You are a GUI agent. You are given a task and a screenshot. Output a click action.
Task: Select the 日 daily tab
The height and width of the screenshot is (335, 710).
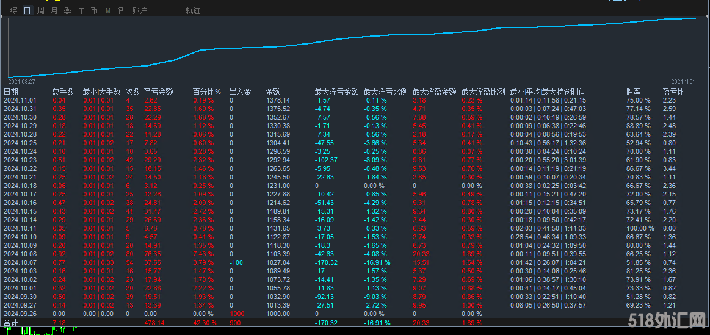[x=27, y=10]
